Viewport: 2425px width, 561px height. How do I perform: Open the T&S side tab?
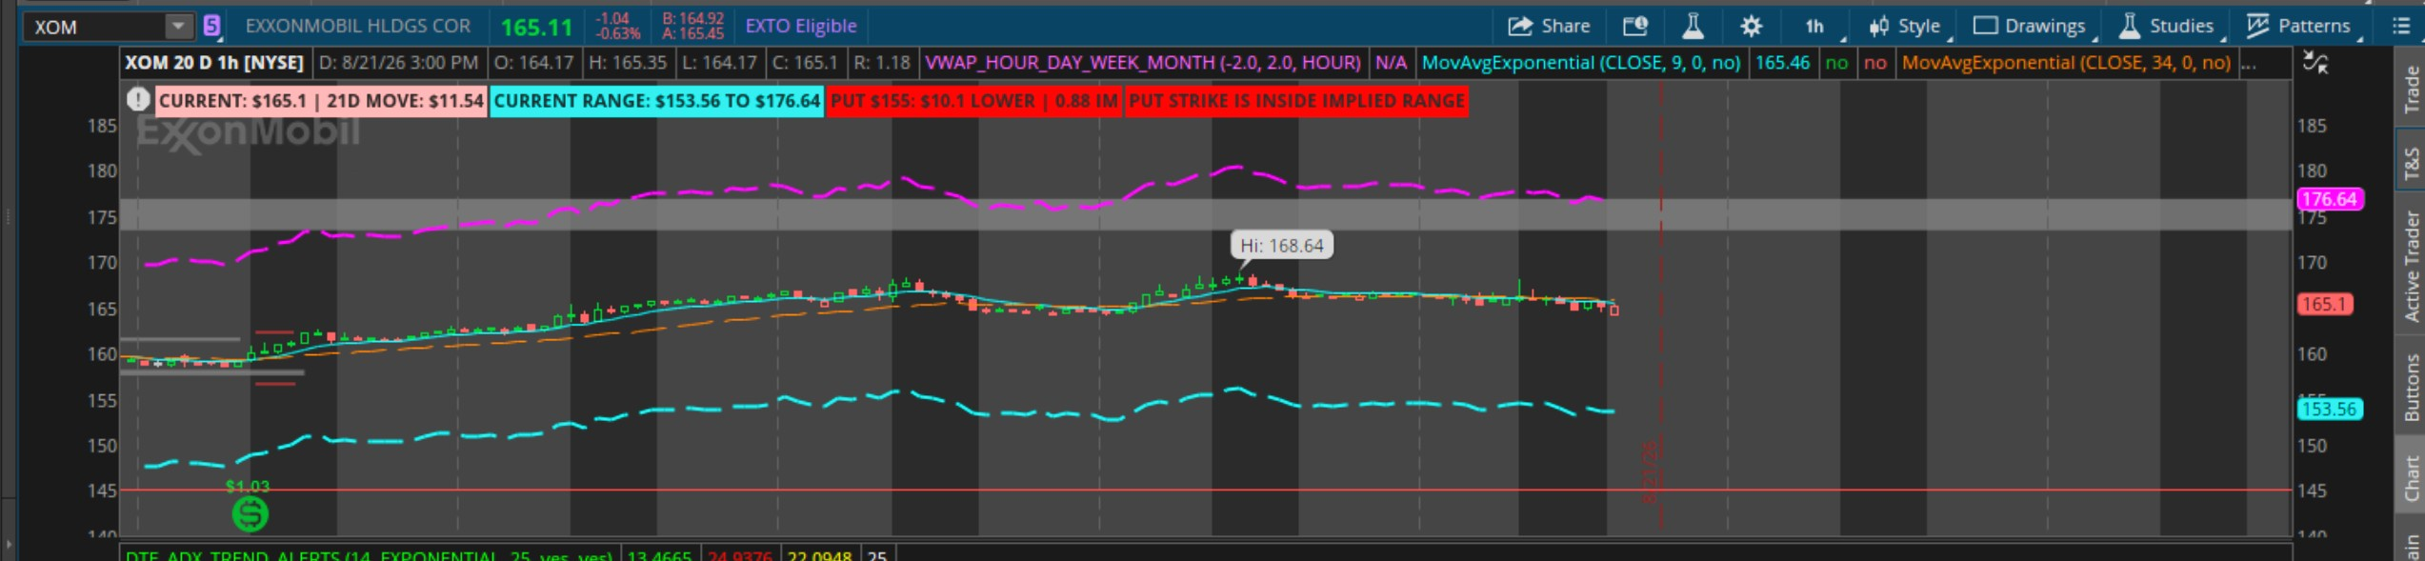coord(2411,162)
